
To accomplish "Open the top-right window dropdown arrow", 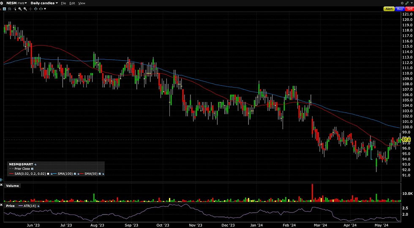I will click(411, 3).
